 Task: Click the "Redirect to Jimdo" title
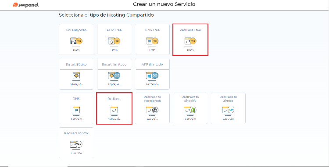(x=228, y=99)
